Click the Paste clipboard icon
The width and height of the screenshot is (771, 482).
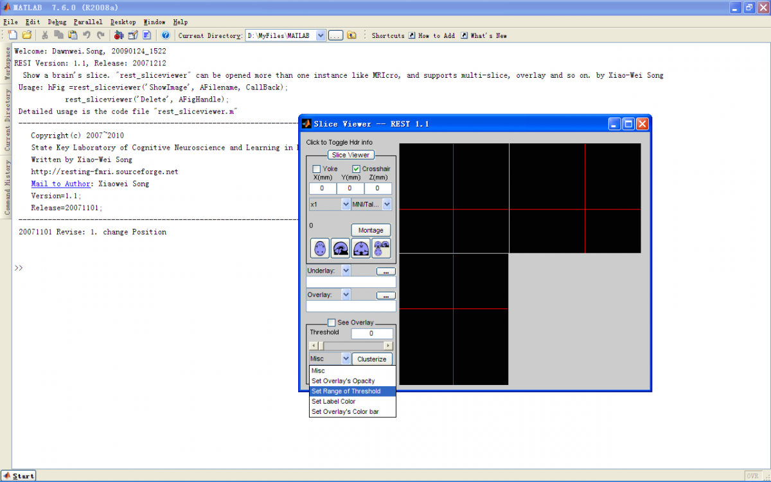coord(73,35)
